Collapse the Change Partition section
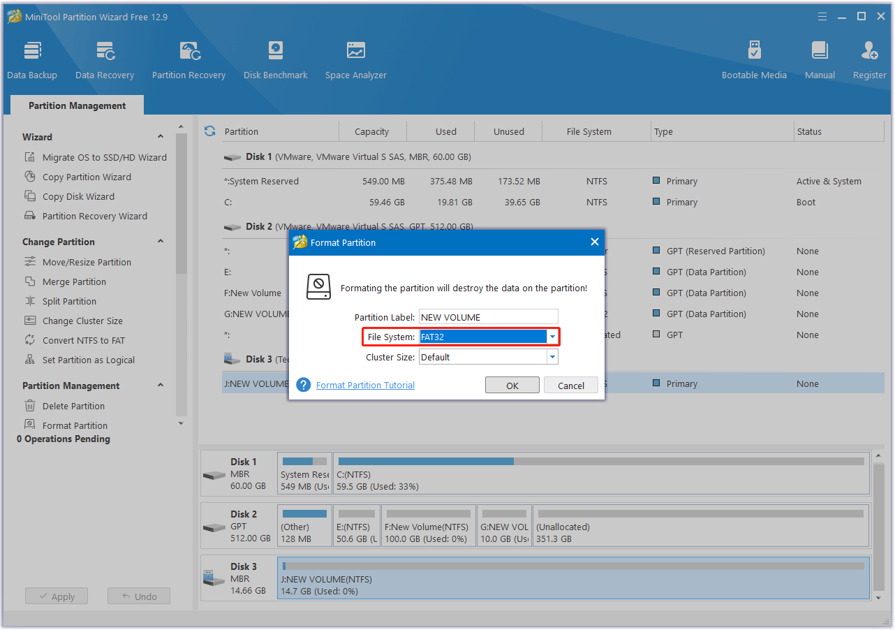Viewport: 895px width, 630px height. pos(160,242)
